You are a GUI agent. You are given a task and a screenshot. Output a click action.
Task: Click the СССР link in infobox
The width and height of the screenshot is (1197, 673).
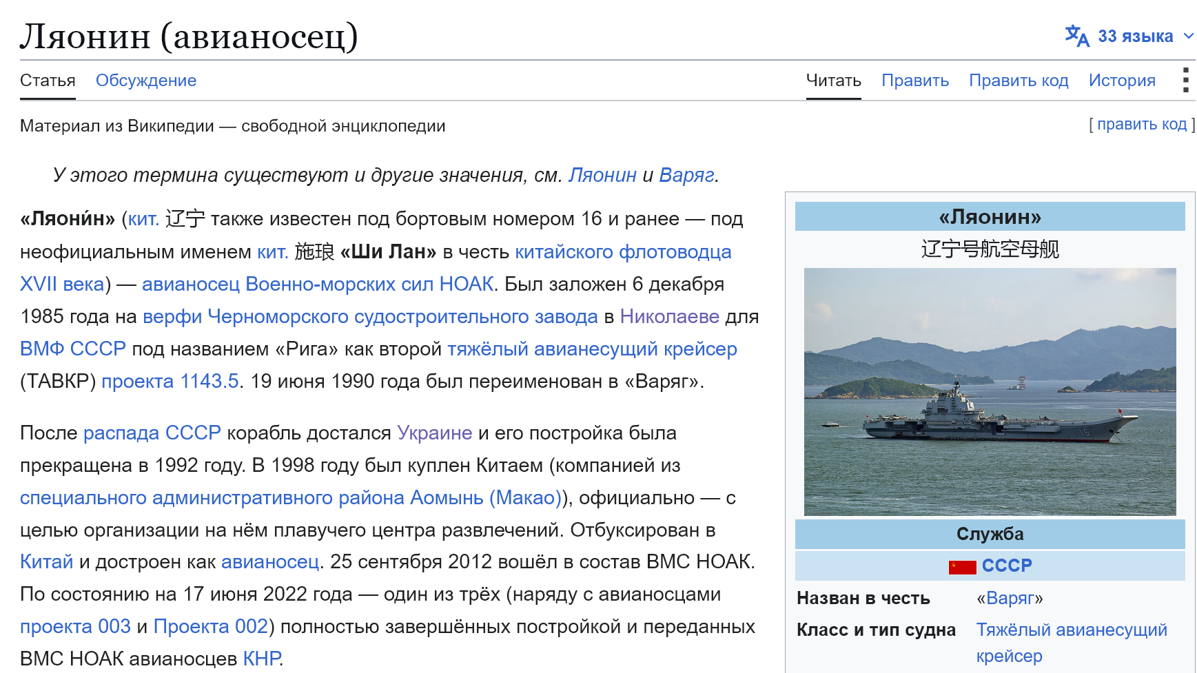point(1007,566)
